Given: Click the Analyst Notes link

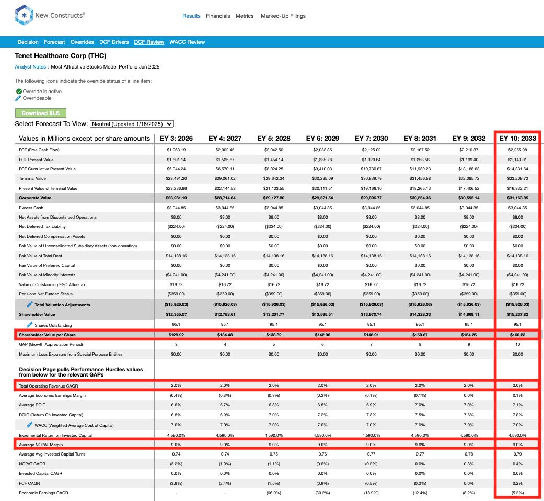Looking at the screenshot, I should pos(30,66).
